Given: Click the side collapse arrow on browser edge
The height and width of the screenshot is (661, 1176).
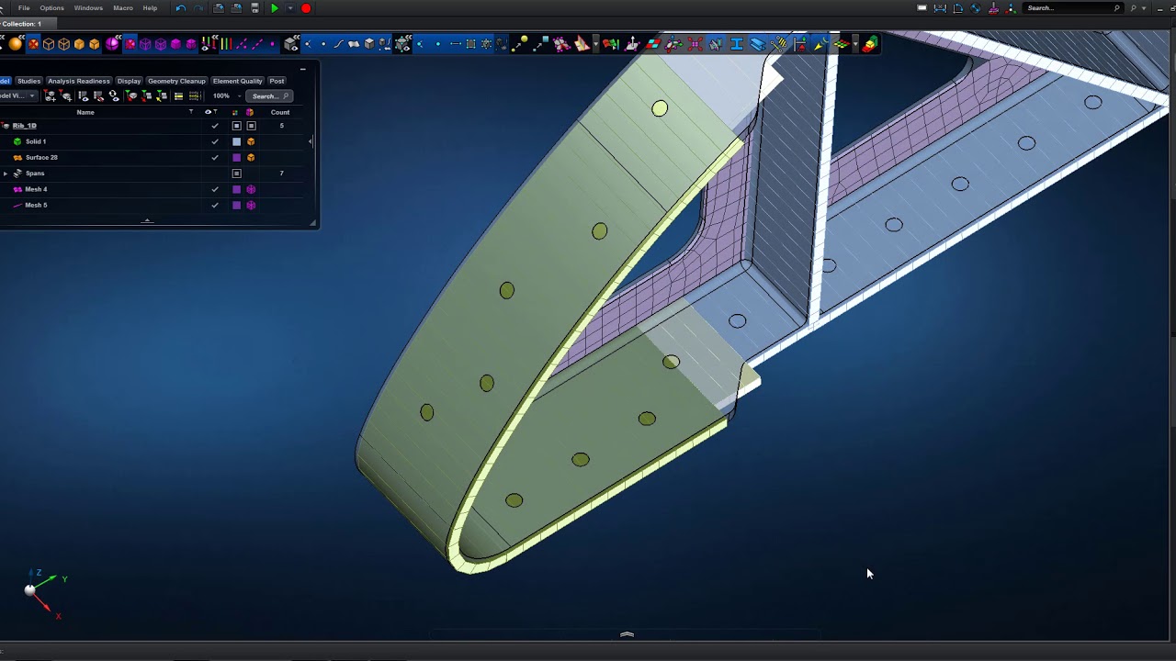Looking at the screenshot, I should click(x=311, y=141).
